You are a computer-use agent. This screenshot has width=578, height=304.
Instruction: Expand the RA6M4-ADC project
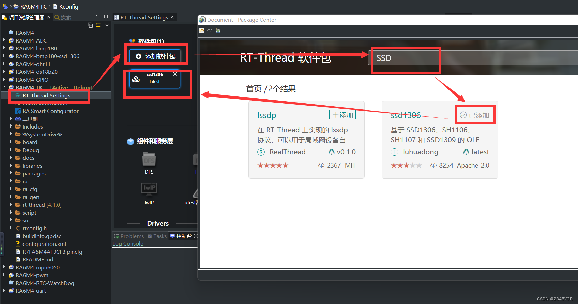coord(4,40)
